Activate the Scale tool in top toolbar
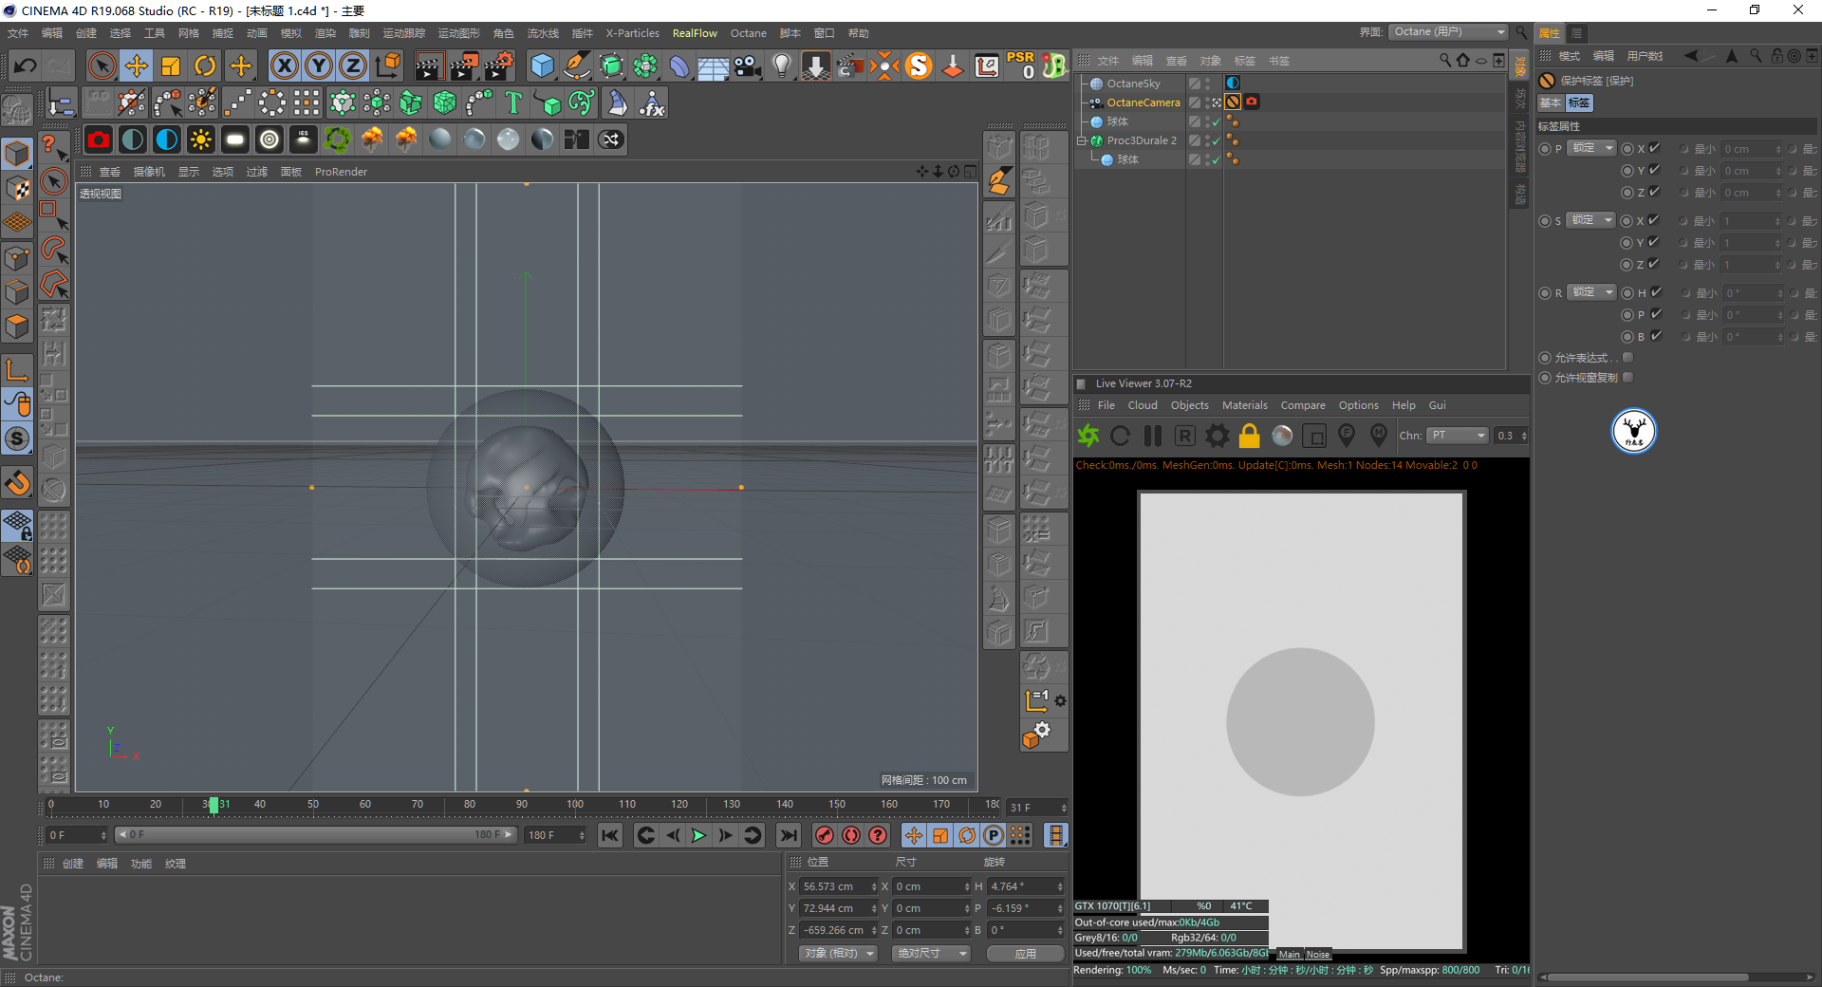This screenshot has height=987, width=1822. pyautogui.click(x=171, y=65)
